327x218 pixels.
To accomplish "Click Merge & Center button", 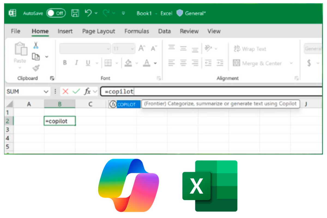I will point(258,63).
